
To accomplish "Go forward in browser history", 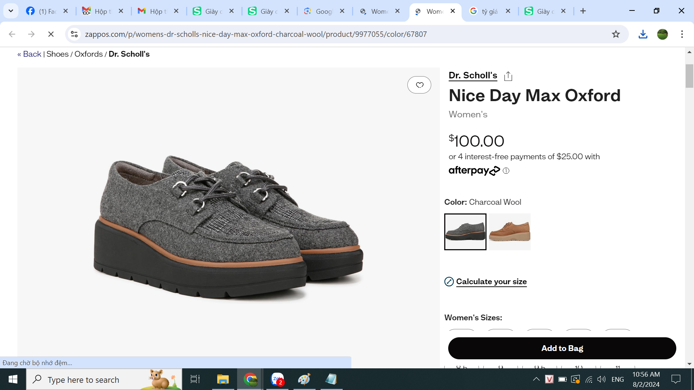I will point(31,34).
